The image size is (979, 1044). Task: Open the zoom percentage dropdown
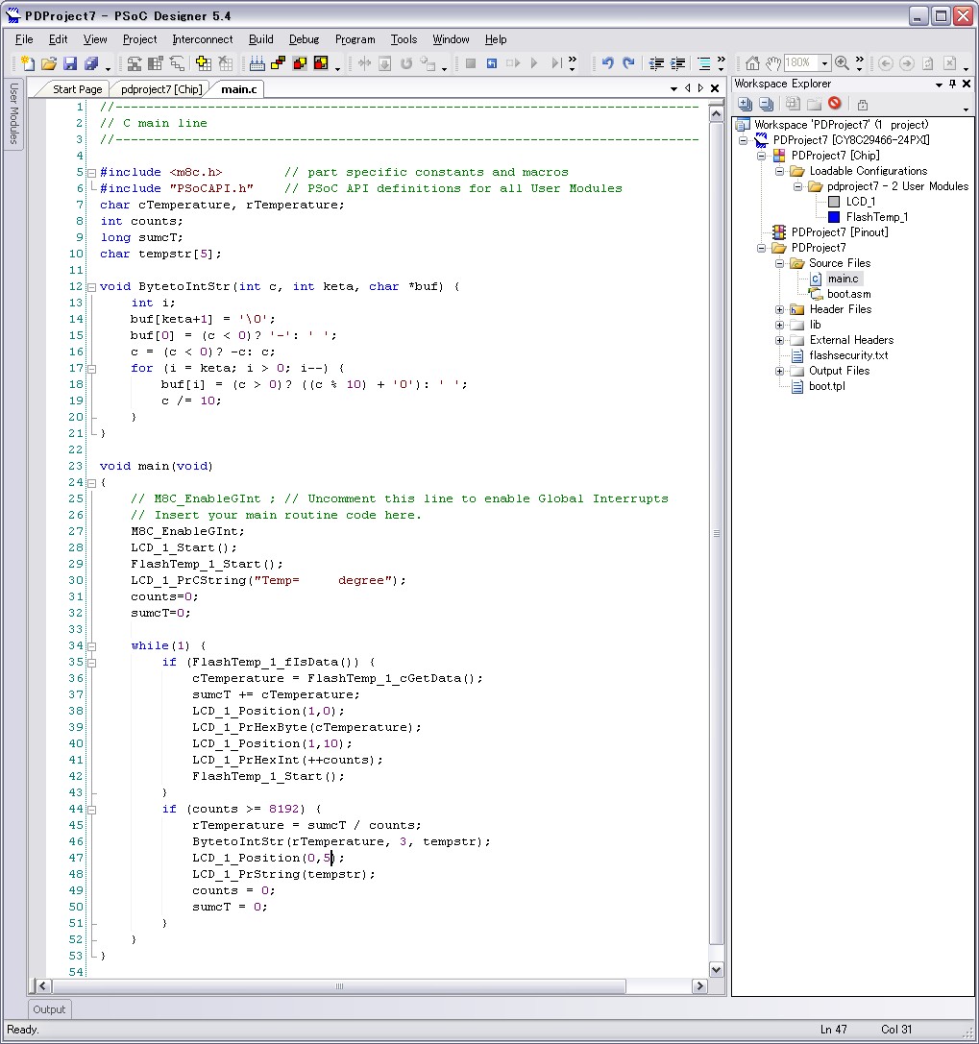(824, 64)
